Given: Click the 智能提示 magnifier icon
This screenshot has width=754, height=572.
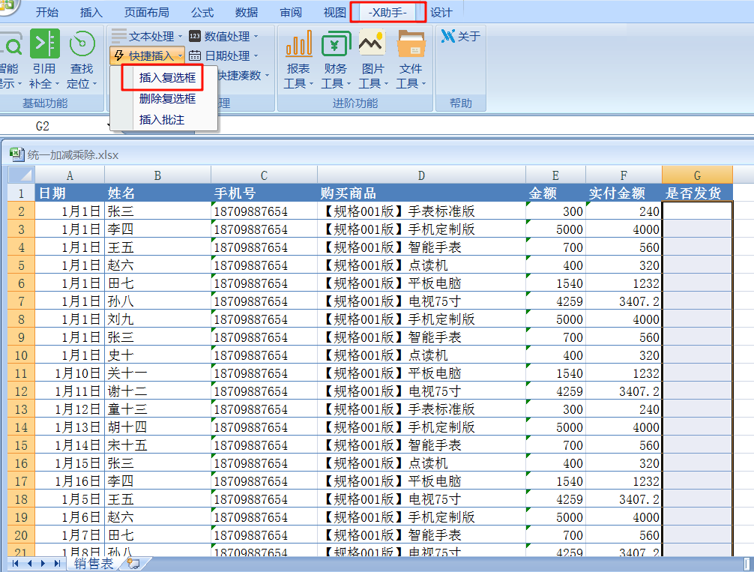Looking at the screenshot, I should point(10,45).
